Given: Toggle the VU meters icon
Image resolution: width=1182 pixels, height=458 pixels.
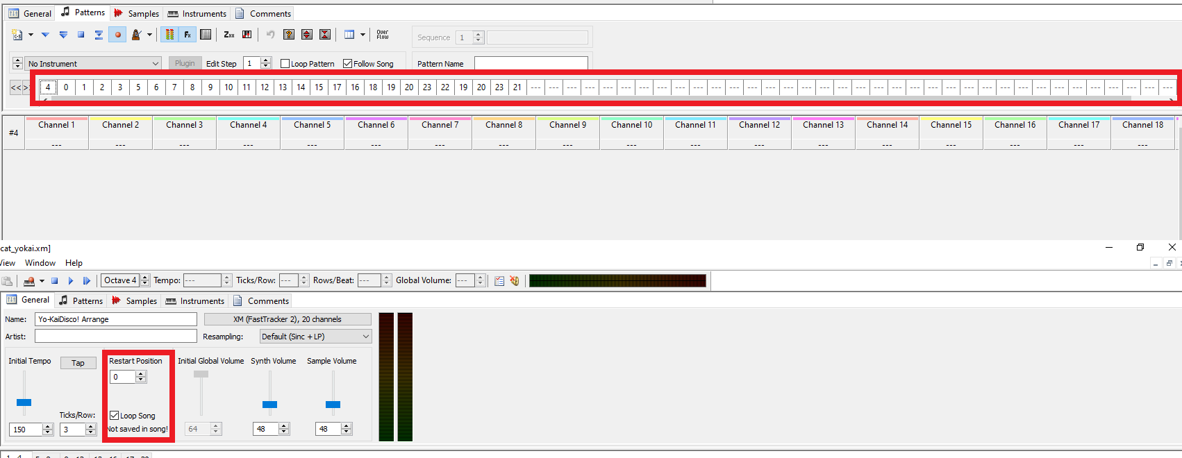Looking at the screenshot, I should pos(169,35).
